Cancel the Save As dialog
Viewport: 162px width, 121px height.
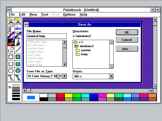(127, 40)
